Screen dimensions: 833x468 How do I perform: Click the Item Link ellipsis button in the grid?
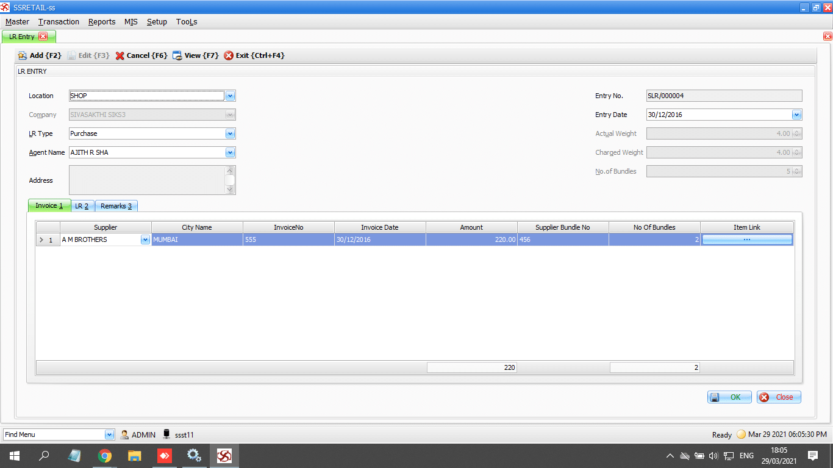(x=746, y=239)
